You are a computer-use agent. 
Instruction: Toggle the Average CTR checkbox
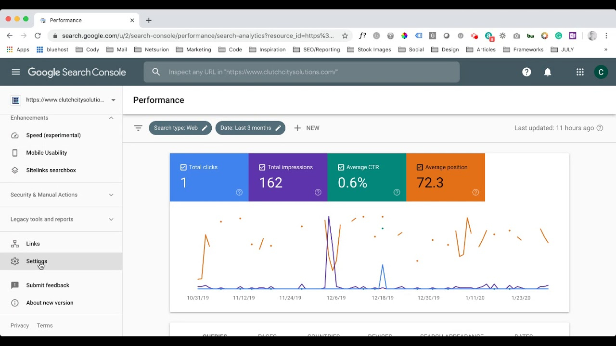point(341,167)
